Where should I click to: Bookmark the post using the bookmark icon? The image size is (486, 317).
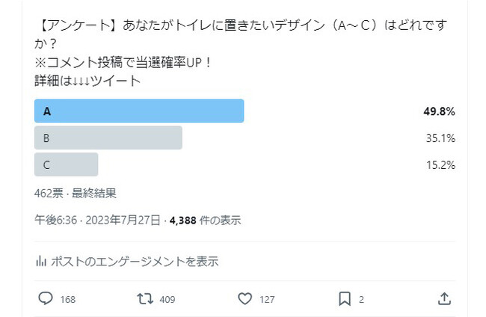[x=344, y=299]
